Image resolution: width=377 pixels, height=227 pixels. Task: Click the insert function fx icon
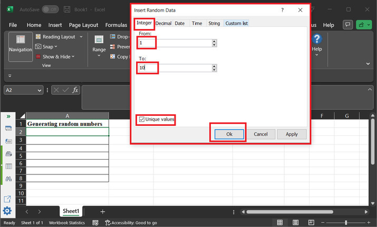tap(75, 90)
